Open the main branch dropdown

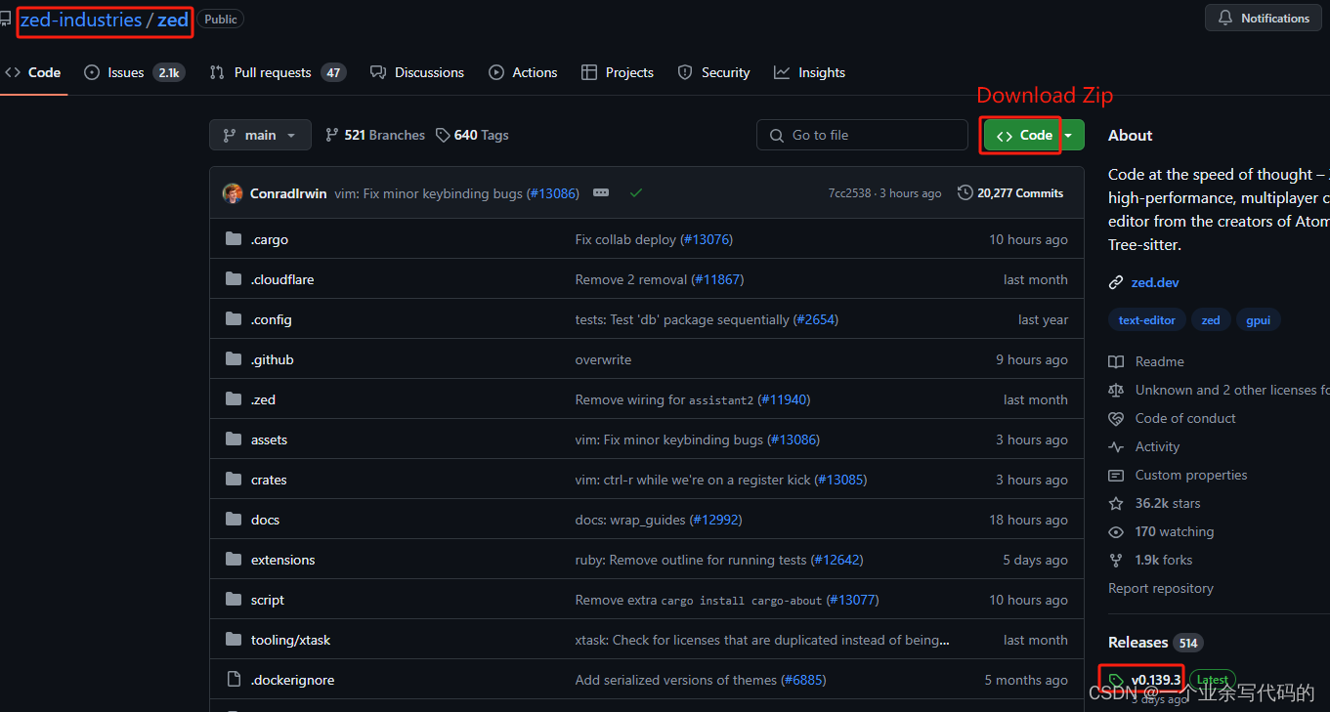pos(260,135)
